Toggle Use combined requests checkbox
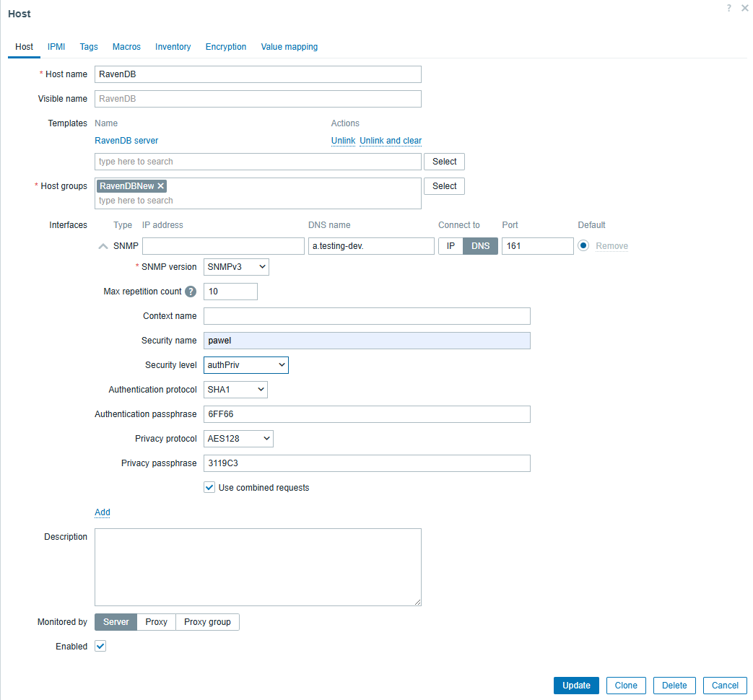The image size is (753, 700). point(209,488)
